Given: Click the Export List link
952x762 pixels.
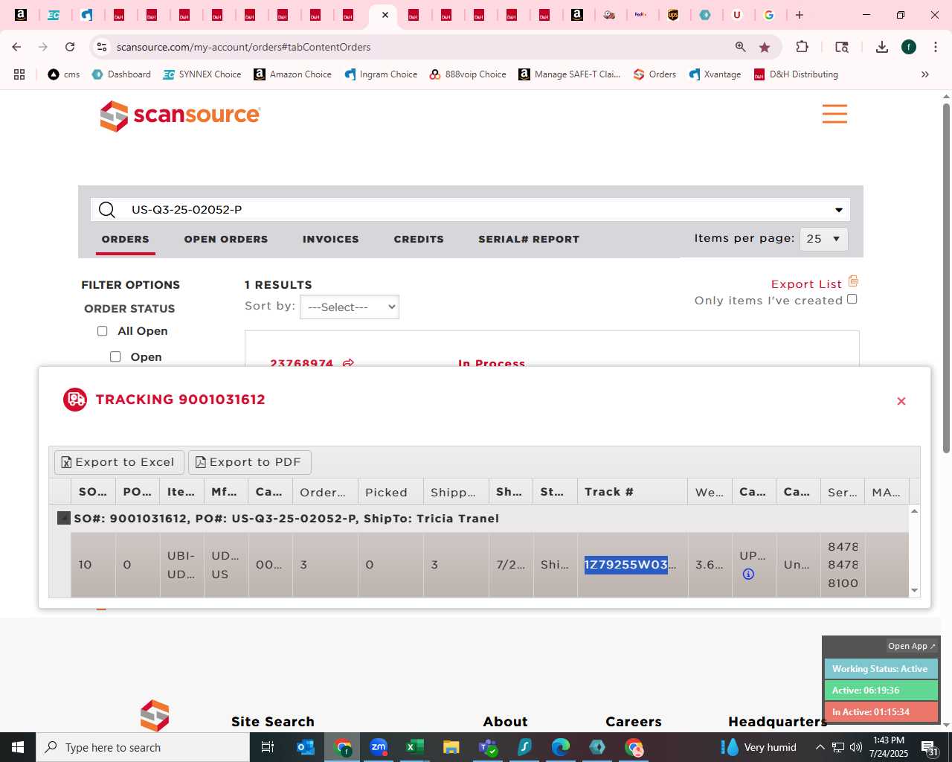Looking at the screenshot, I should 806,284.
